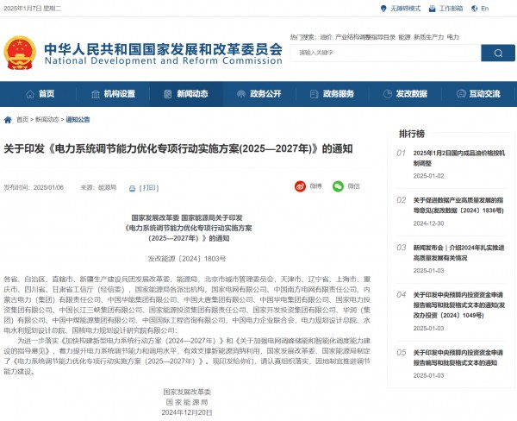Click the printer icon
Viewport: 517px width, 421px height.
(x=132, y=189)
